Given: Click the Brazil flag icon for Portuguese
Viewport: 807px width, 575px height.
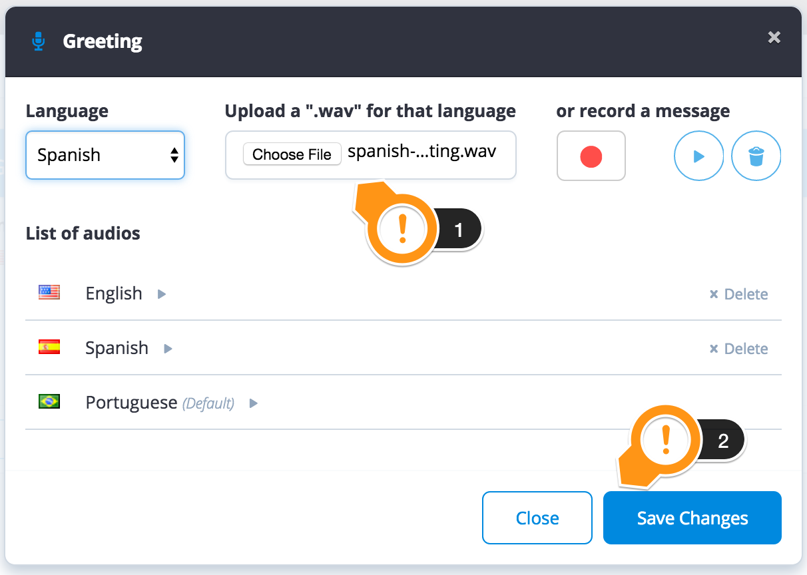Looking at the screenshot, I should [49, 401].
